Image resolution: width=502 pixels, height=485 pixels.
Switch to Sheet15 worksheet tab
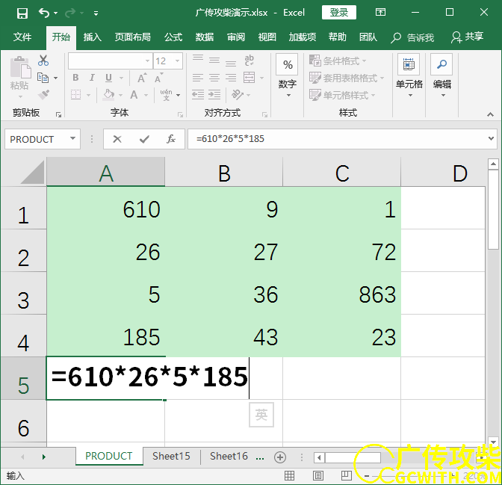(x=171, y=456)
